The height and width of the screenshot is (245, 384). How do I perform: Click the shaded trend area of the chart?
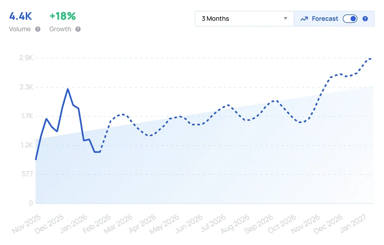pos(192,176)
